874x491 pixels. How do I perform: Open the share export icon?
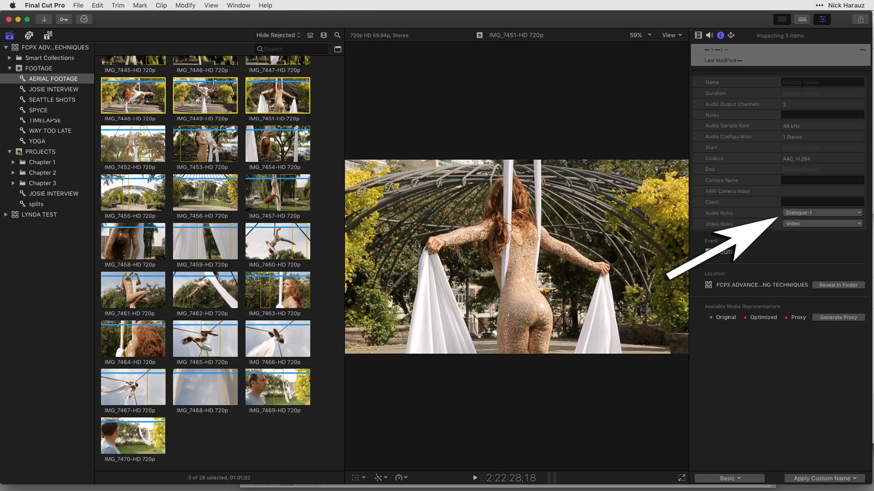[860, 19]
